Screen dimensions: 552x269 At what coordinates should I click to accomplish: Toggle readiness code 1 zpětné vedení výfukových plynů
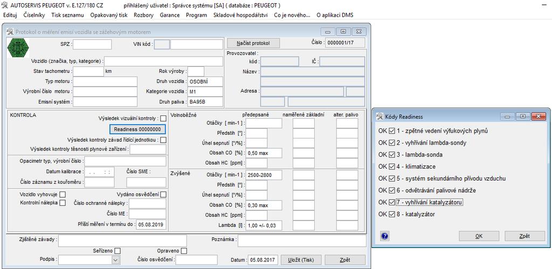tap(392, 131)
